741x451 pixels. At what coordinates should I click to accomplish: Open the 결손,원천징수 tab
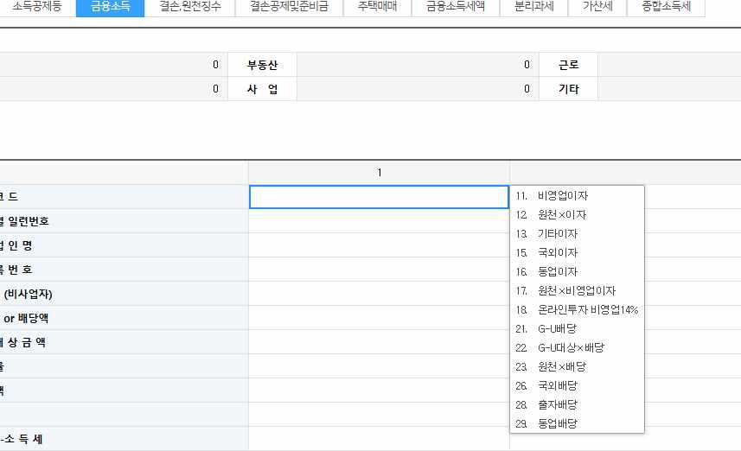[x=189, y=7]
